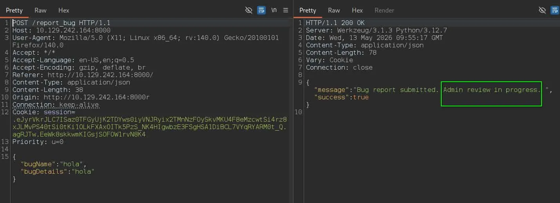
Task: Click the Accept-Language header line
Action: pos(73,60)
